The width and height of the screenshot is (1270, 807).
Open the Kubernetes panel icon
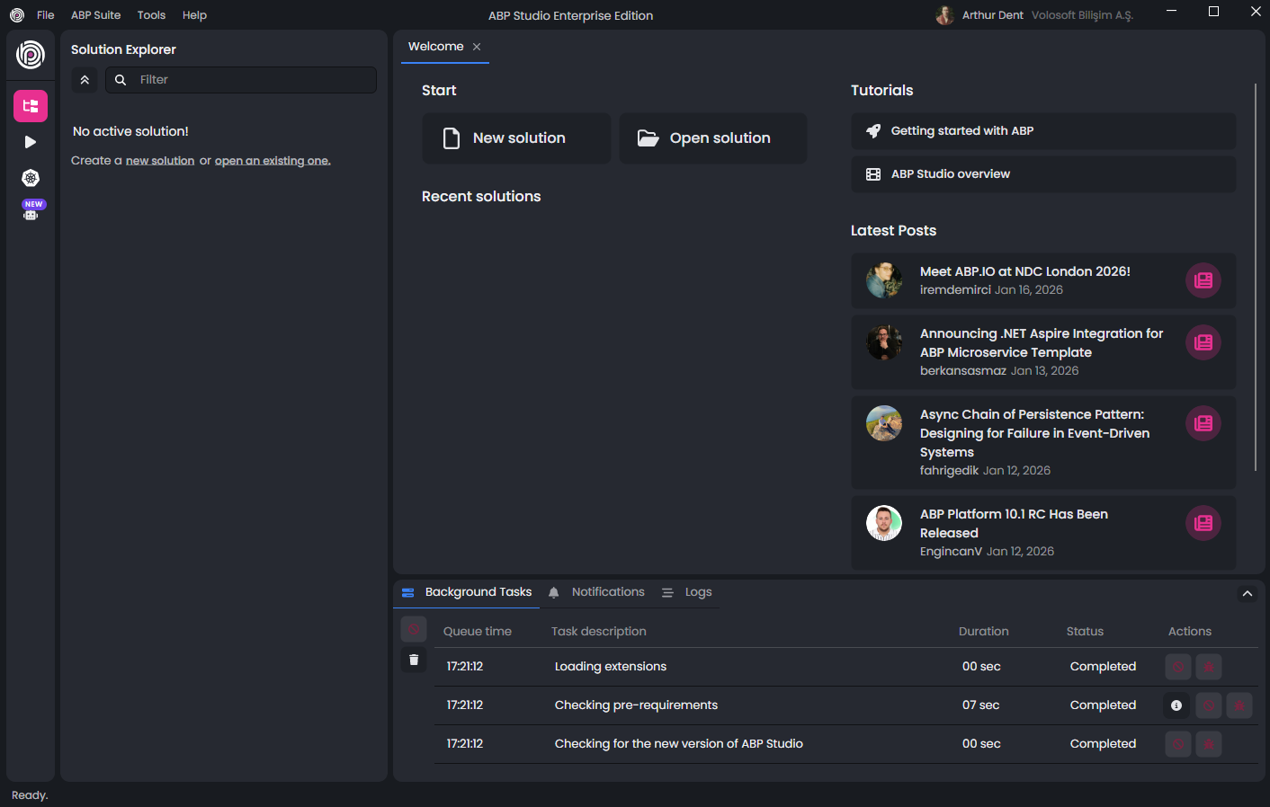31,178
